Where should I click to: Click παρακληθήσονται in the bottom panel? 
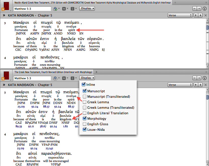pos(56,154)
